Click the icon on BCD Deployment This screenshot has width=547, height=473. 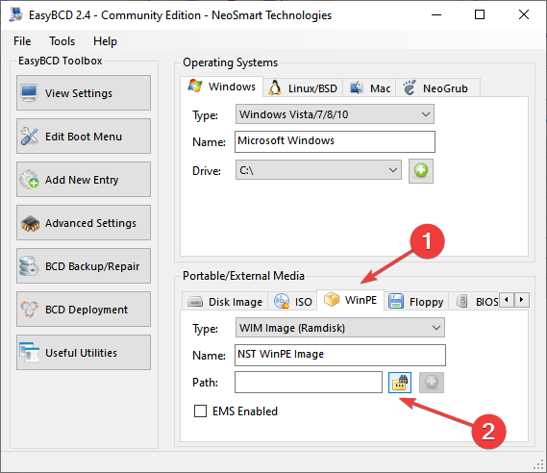(x=29, y=309)
